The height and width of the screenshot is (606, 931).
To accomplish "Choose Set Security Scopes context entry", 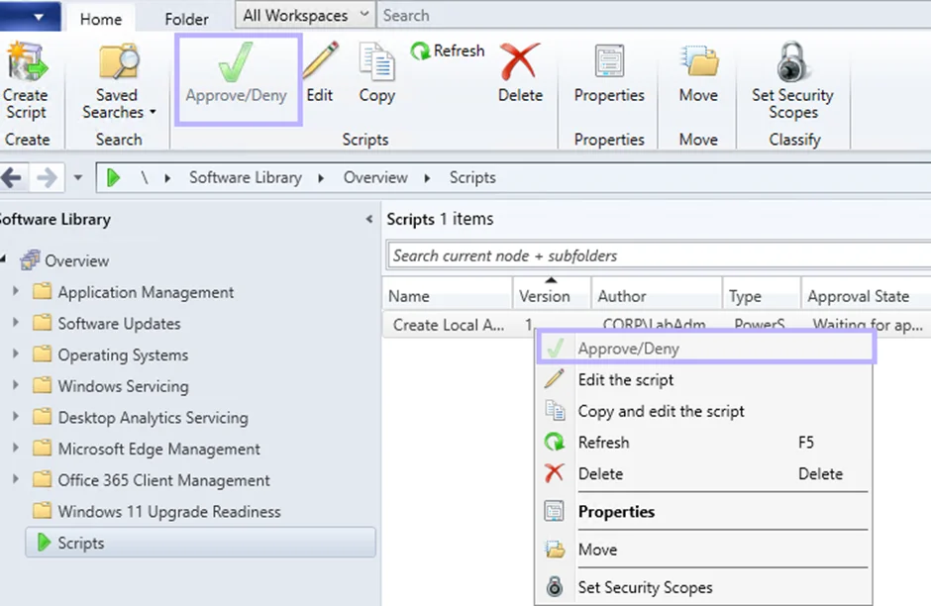I will coord(704,587).
